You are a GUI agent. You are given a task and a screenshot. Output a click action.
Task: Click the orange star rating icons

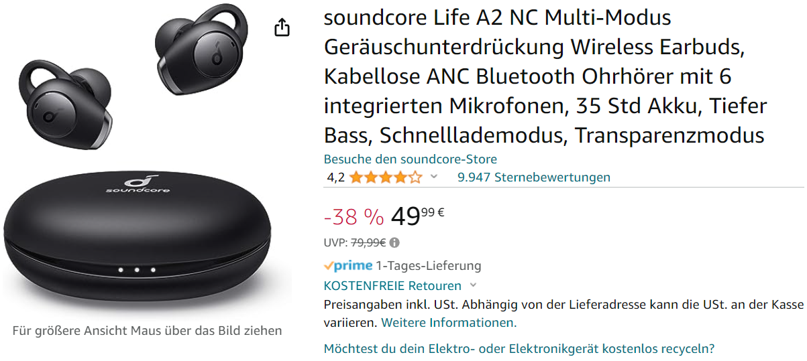coord(385,177)
